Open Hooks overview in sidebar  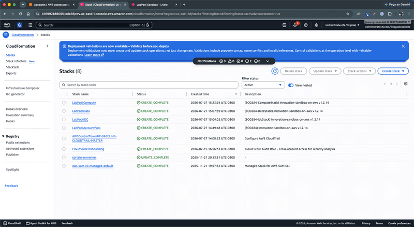point(17,109)
